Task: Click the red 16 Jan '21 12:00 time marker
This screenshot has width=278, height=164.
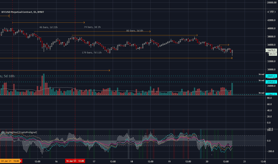Action: click(75, 161)
